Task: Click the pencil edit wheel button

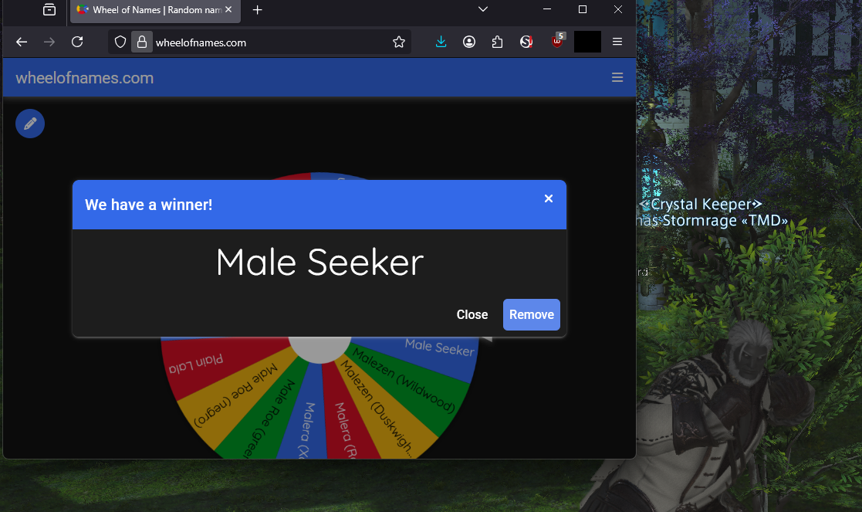Action: 30,124
